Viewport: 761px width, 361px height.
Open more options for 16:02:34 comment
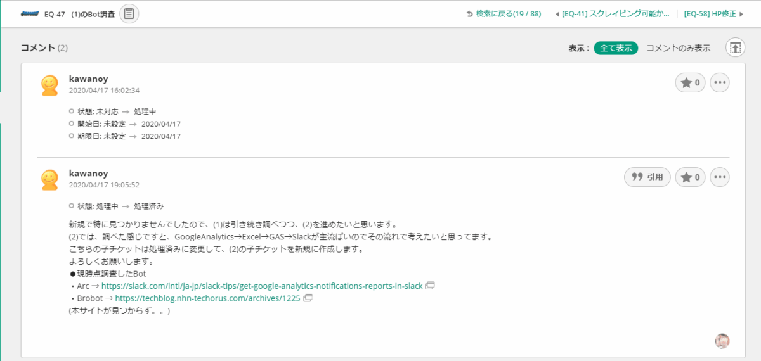(720, 82)
